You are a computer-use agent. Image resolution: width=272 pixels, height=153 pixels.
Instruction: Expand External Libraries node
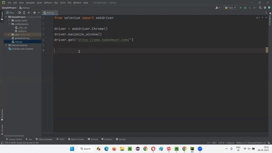(6, 45)
